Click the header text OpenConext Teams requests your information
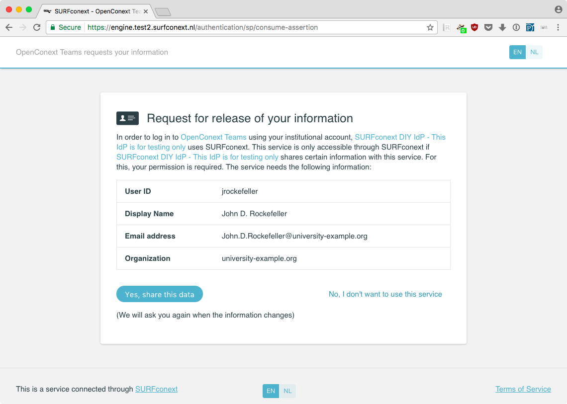567x404 pixels. [92, 52]
